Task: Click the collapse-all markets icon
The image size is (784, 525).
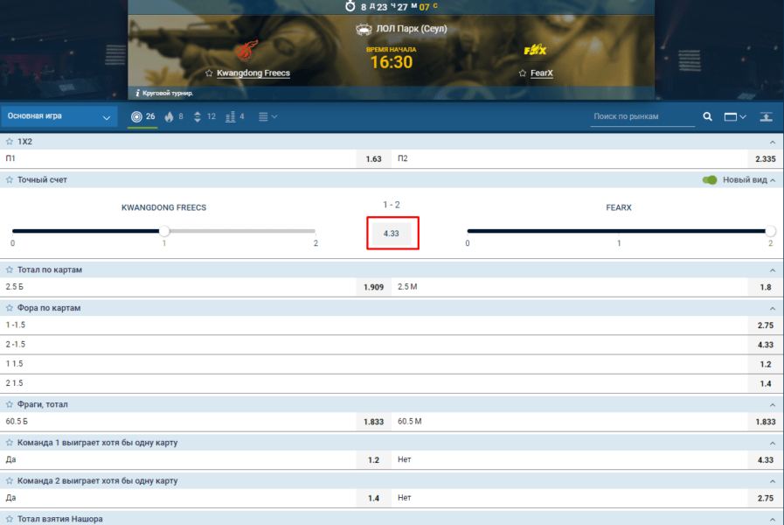Action: point(766,116)
